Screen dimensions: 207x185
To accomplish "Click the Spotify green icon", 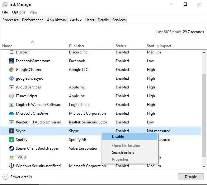I will pos(12,140).
